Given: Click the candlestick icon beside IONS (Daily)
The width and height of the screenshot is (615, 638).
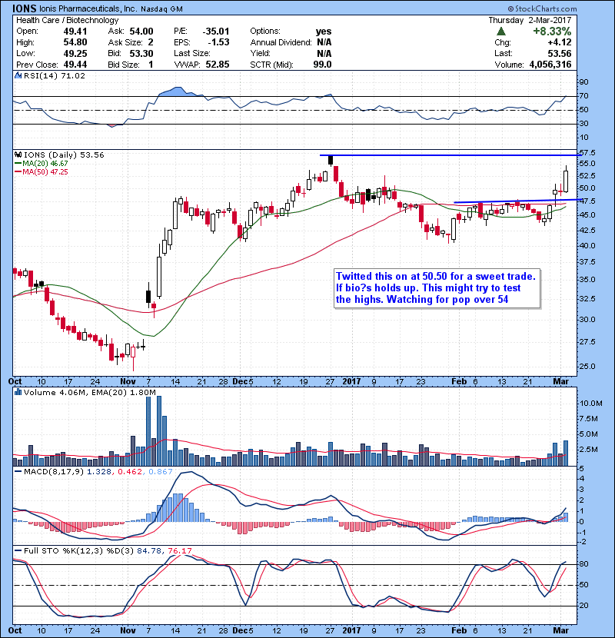Looking at the screenshot, I should click(18, 155).
